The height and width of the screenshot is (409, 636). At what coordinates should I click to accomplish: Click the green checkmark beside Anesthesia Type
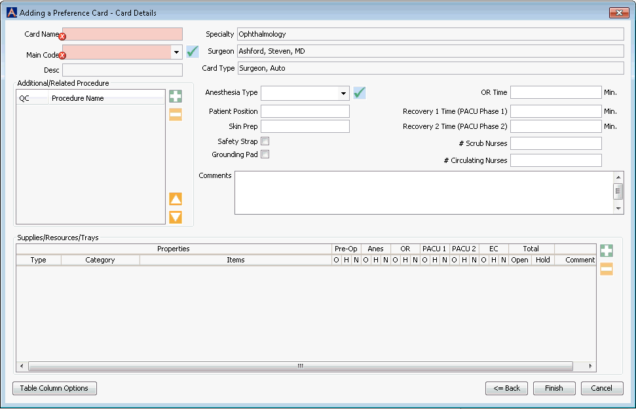pyautogui.click(x=359, y=93)
